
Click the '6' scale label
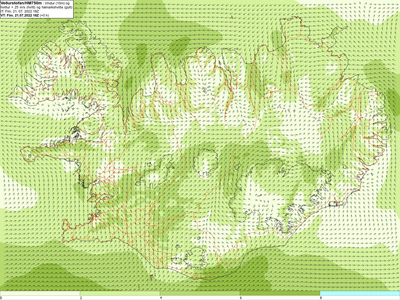[x=241, y=298]
